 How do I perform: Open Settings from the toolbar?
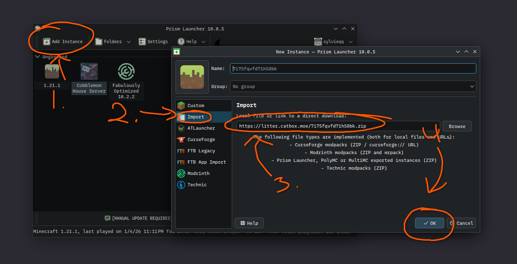pyautogui.click(x=153, y=42)
